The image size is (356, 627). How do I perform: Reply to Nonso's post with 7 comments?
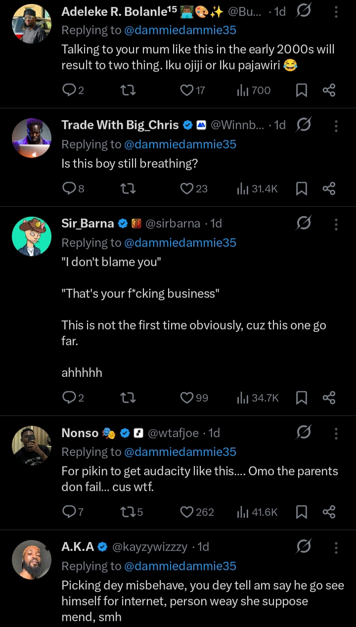click(68, 512)
